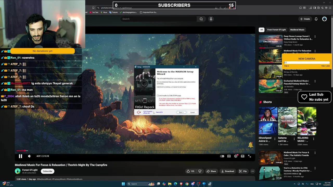This screenshot has height=187, width=333.
Task: Click the browser address bar URL
Action: pyautogui.click(x=116, y=8)
